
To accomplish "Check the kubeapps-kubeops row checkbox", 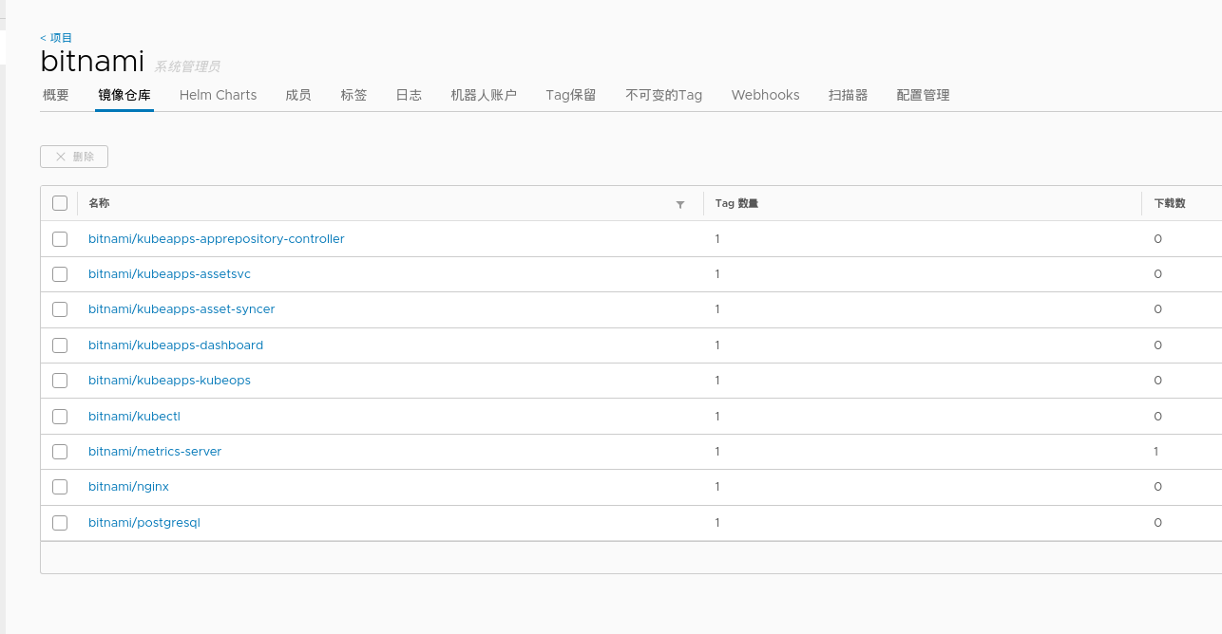I will [60, 381].
